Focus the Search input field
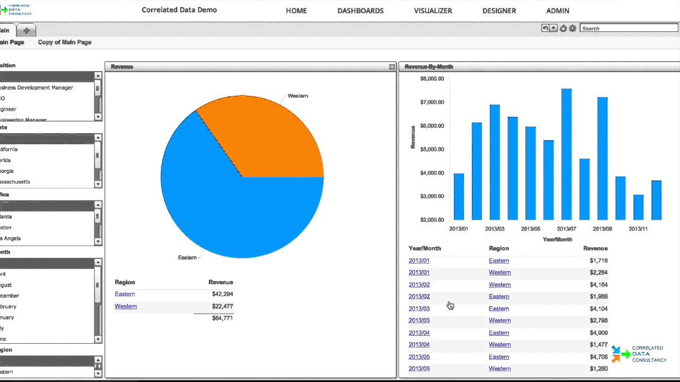The height and width of the screenshot is (382, 680). 628,28
